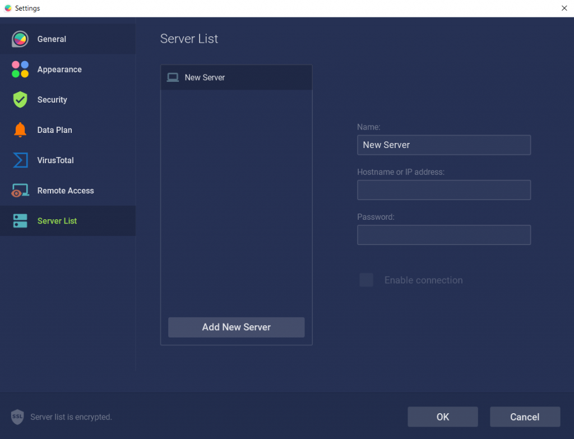574x439 pixels.
Task: Focus the Password input field
Action: (444, 235)
